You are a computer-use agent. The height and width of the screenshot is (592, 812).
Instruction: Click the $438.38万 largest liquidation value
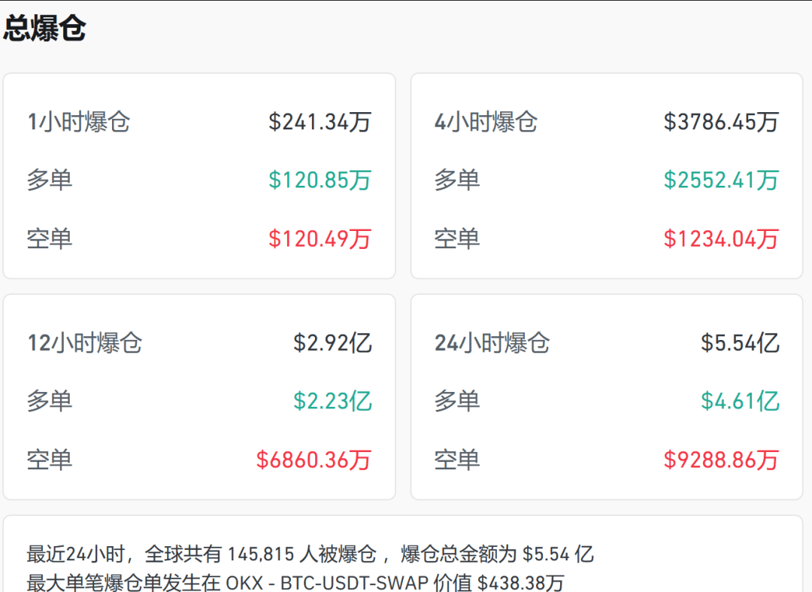point(520,583)
